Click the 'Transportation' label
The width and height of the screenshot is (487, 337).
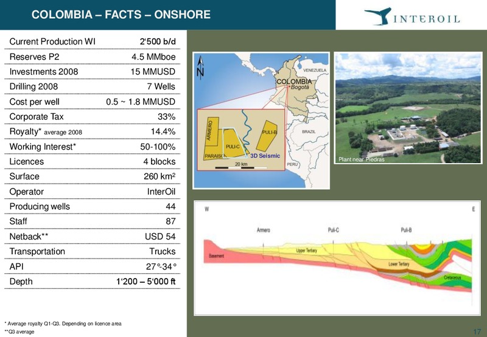click(37, 252)
